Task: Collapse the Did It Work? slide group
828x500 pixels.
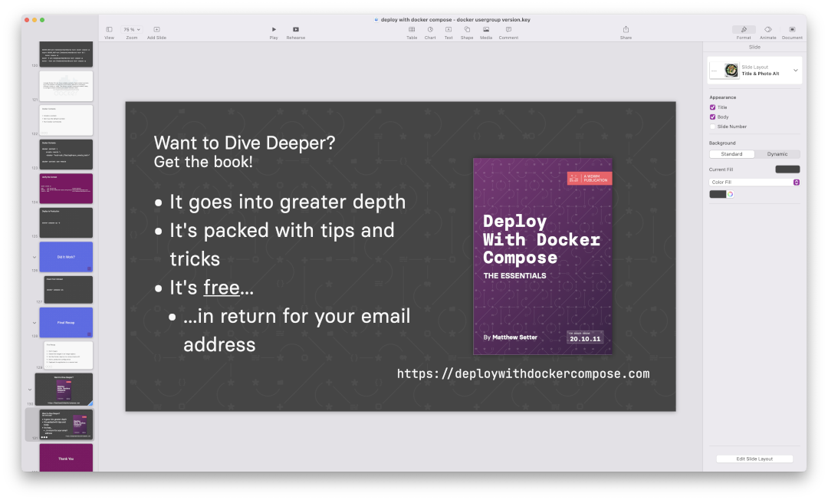Action: [x=34, y=257]
